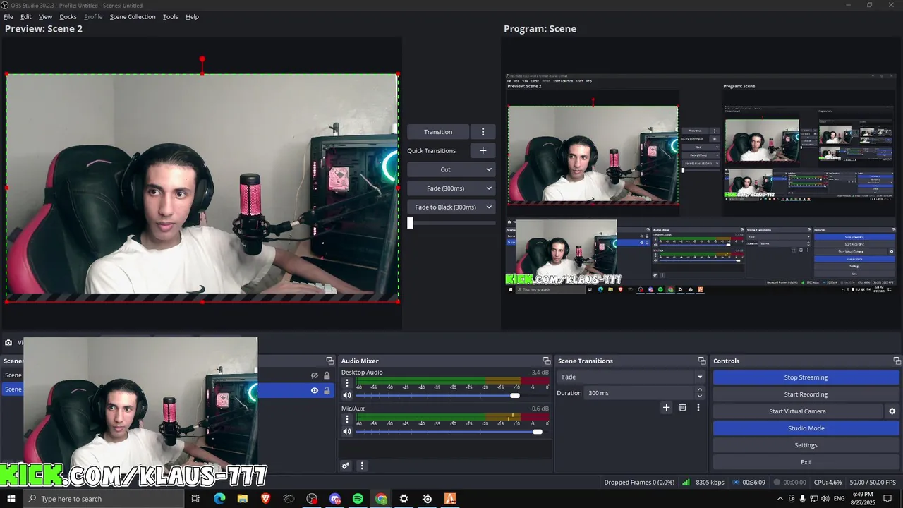Click the camera screenshot icon above Scenes
Viewport: 903px width, 508px height.
8,343
